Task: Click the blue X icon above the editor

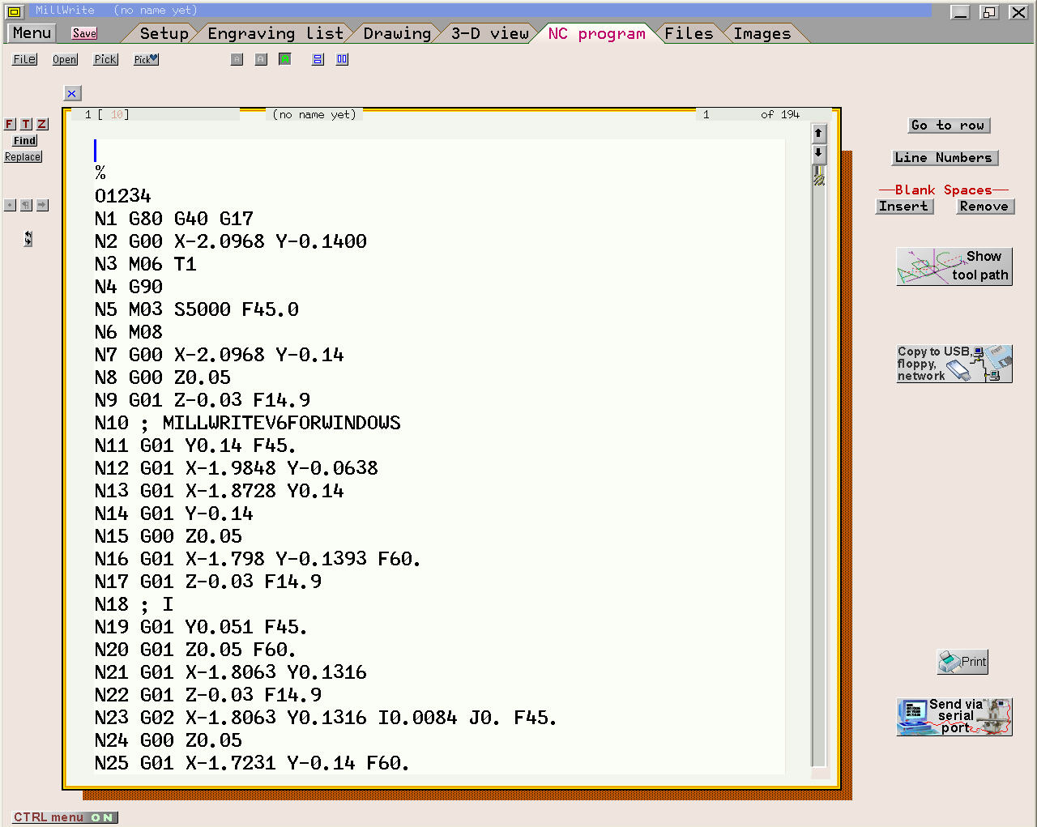Action: pyautogui.click(x=71, y=93)
